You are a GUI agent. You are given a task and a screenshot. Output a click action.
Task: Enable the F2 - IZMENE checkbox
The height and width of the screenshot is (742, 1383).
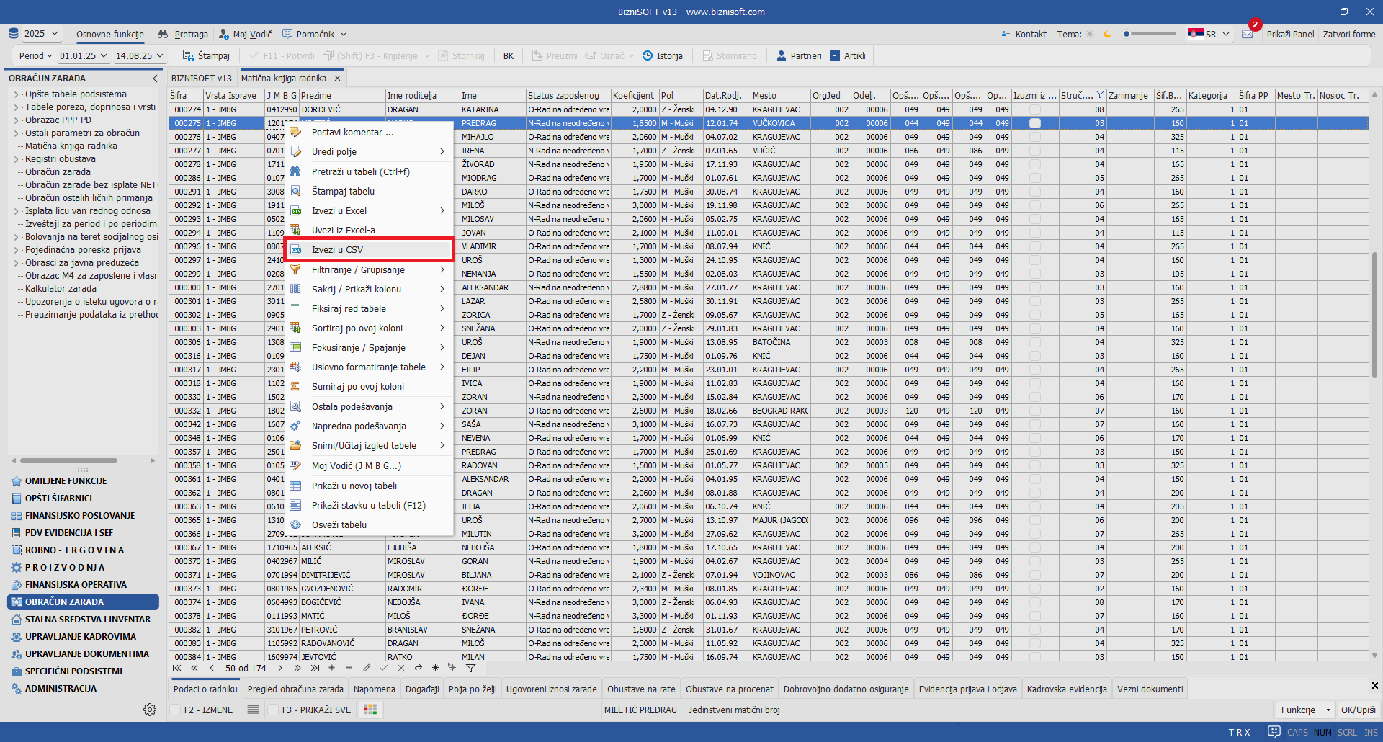click(175, 710)
